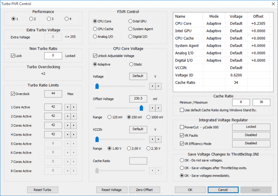Confirm settings with the OK button
This screenshot has width=278, height=196.
pyautogui.click(x=190, y=190)
